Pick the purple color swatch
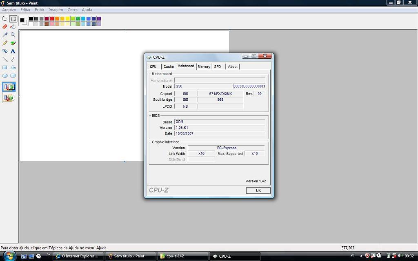This screenshot has width=418, height=261. [x=99, y=19]
